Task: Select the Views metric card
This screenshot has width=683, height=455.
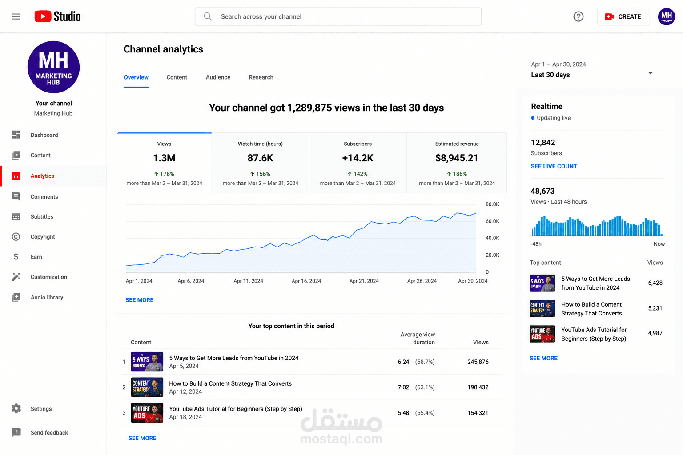Action: click(165, 163)
